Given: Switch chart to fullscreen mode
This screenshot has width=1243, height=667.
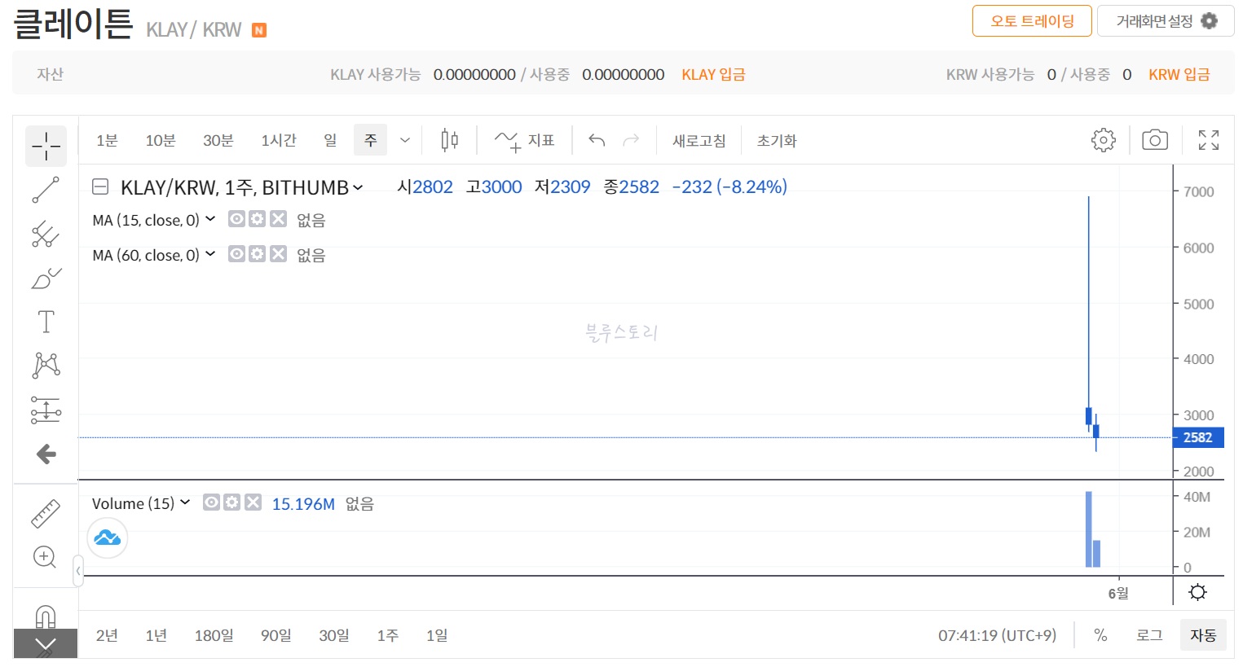Looking at the screenshot, I should pyautogui.click(x=1209, y=140).
